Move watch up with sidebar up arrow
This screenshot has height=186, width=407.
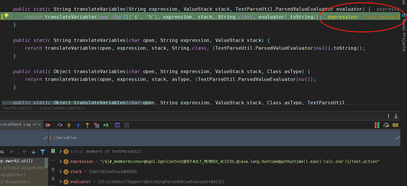pyautogui.click(x=53, y=170)
